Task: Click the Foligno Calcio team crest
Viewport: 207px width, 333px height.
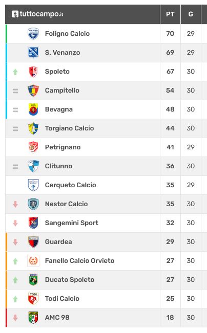Action: (x=33, y=34)
